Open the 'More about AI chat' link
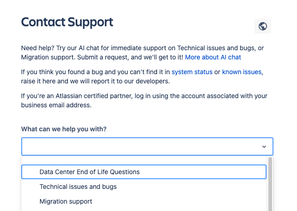The width and height of the screenshot is (297, 211). tap(213, 57)
